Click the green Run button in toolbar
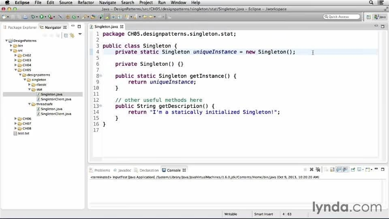The image size is (389, 219). [42, 17]
